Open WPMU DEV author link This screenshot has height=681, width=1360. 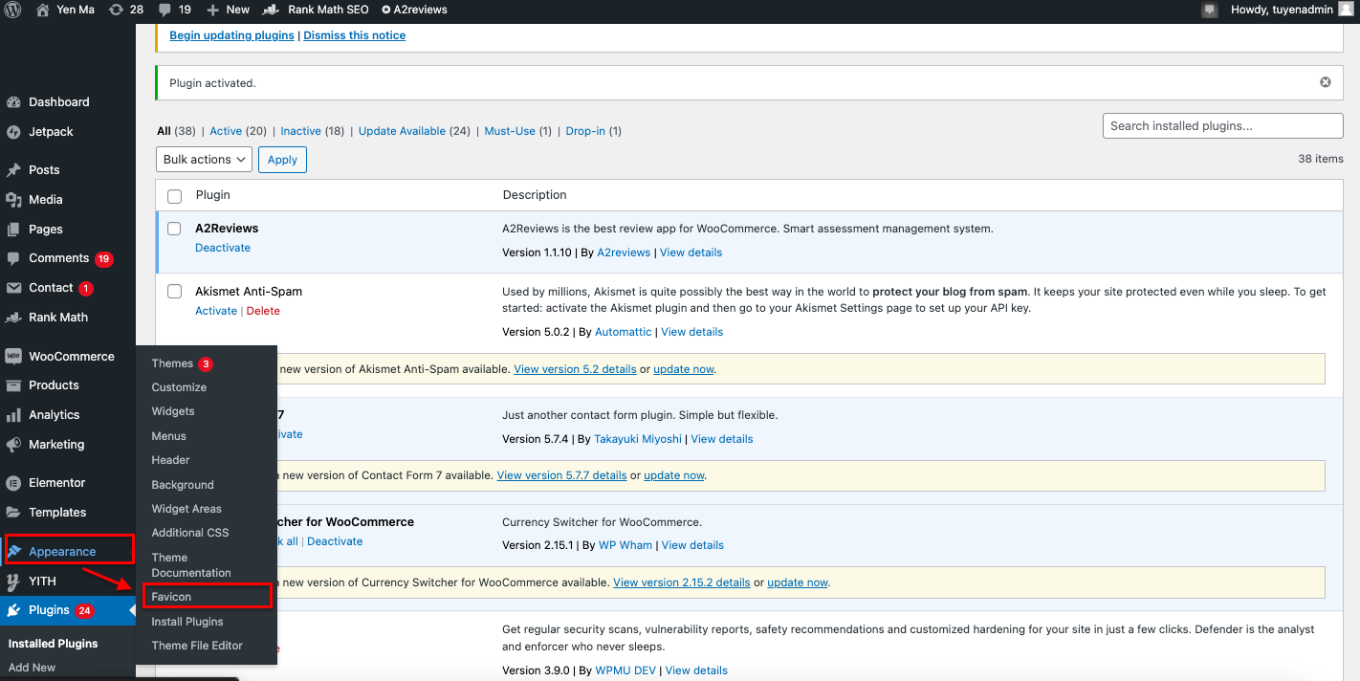[x=625, y=670]
